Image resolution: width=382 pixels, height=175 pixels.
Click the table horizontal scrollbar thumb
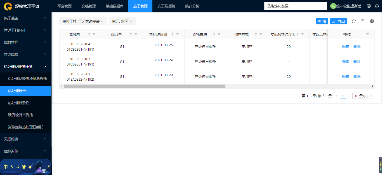145,87
